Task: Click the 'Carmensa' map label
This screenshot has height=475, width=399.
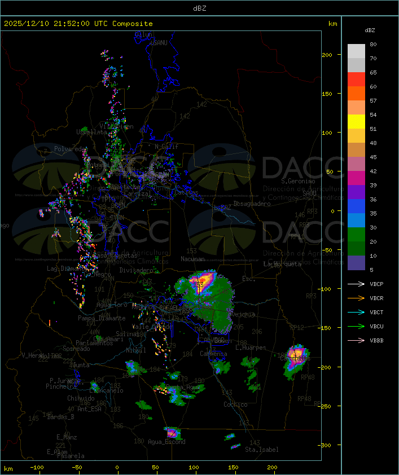Action: pos(213,354)
